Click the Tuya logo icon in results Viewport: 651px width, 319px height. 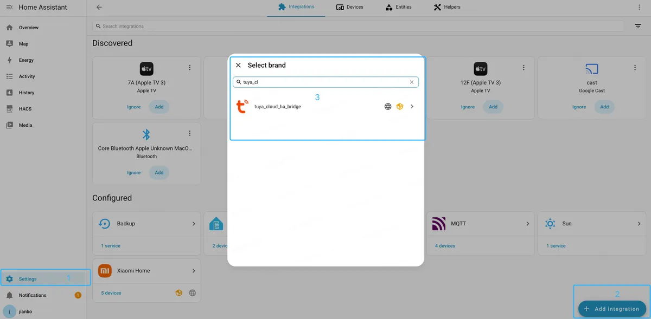point(242,106)
